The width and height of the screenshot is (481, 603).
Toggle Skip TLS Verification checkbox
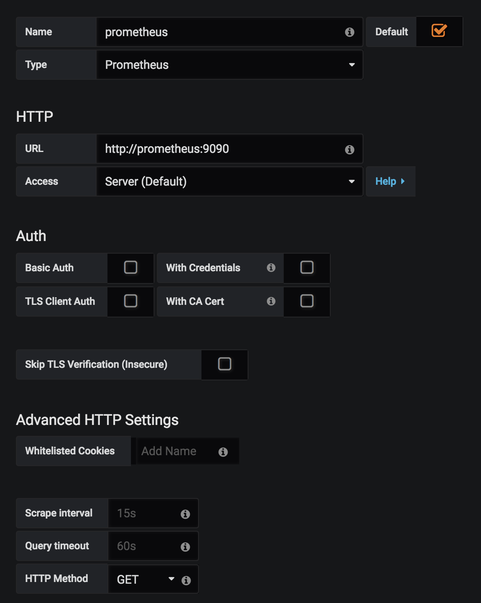(x=225, y=364)
